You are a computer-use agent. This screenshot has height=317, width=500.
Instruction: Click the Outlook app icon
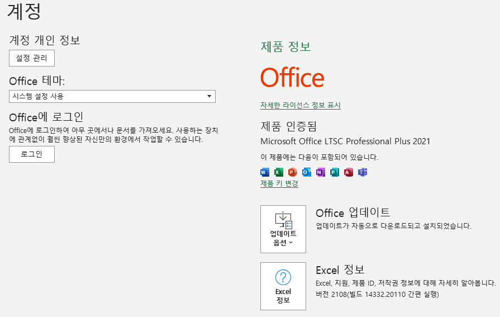[x=307, y=172]
